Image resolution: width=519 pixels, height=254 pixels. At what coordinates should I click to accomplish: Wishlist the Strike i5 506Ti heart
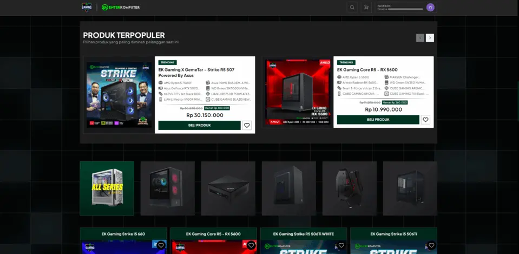[431, 245]
